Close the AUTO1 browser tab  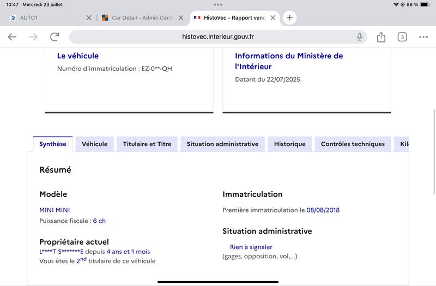pyautogui.click(x=89, y=17)
